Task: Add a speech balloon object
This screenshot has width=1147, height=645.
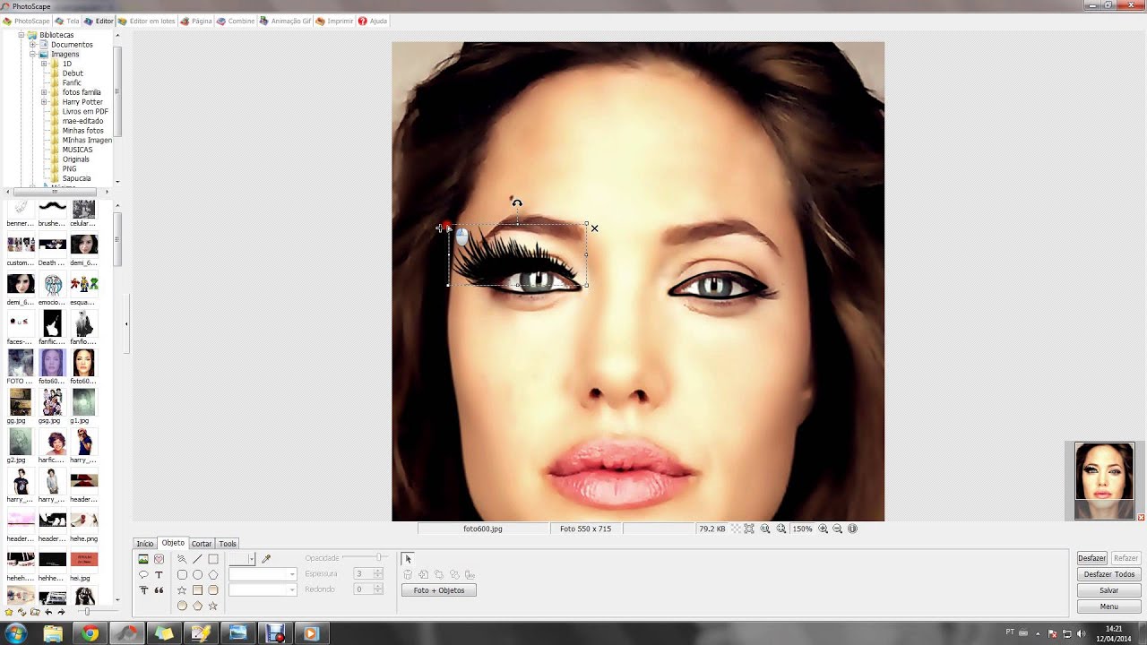Action: coord(143,574)
